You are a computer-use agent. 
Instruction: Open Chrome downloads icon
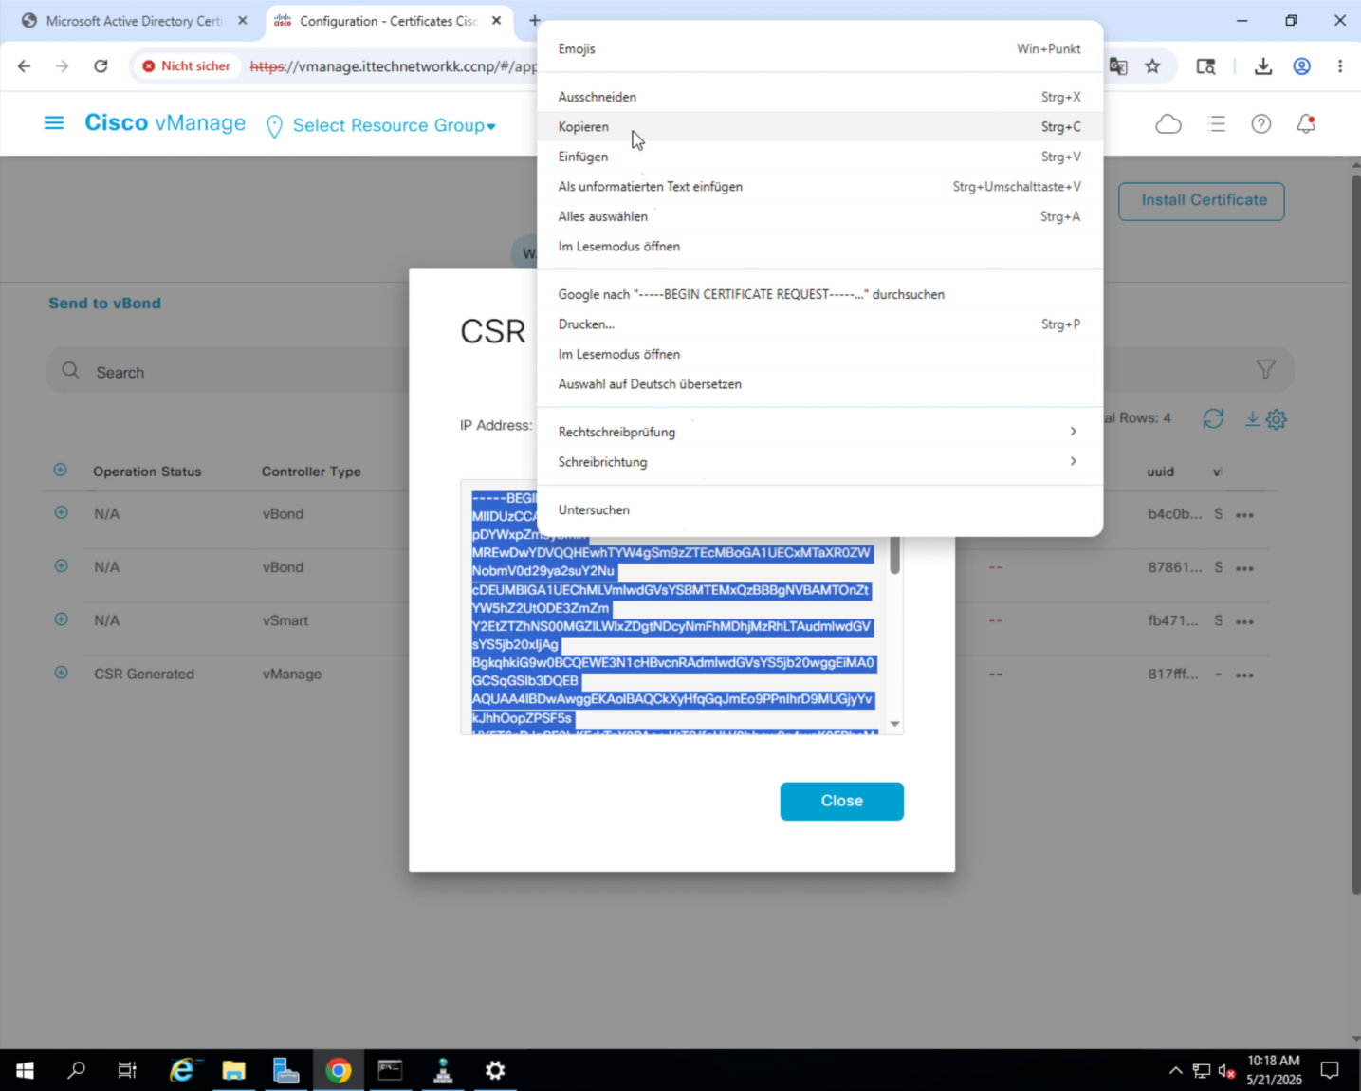click(1263, 66)
